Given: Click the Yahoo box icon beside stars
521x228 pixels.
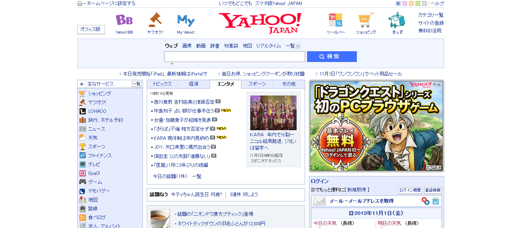Looking at the screenshot, I should point(436,201).
